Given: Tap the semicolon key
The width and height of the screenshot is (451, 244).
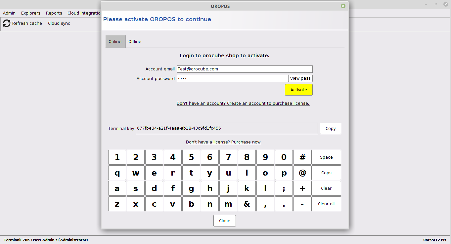Looking at the screenshot, I should tap(284, 188).
